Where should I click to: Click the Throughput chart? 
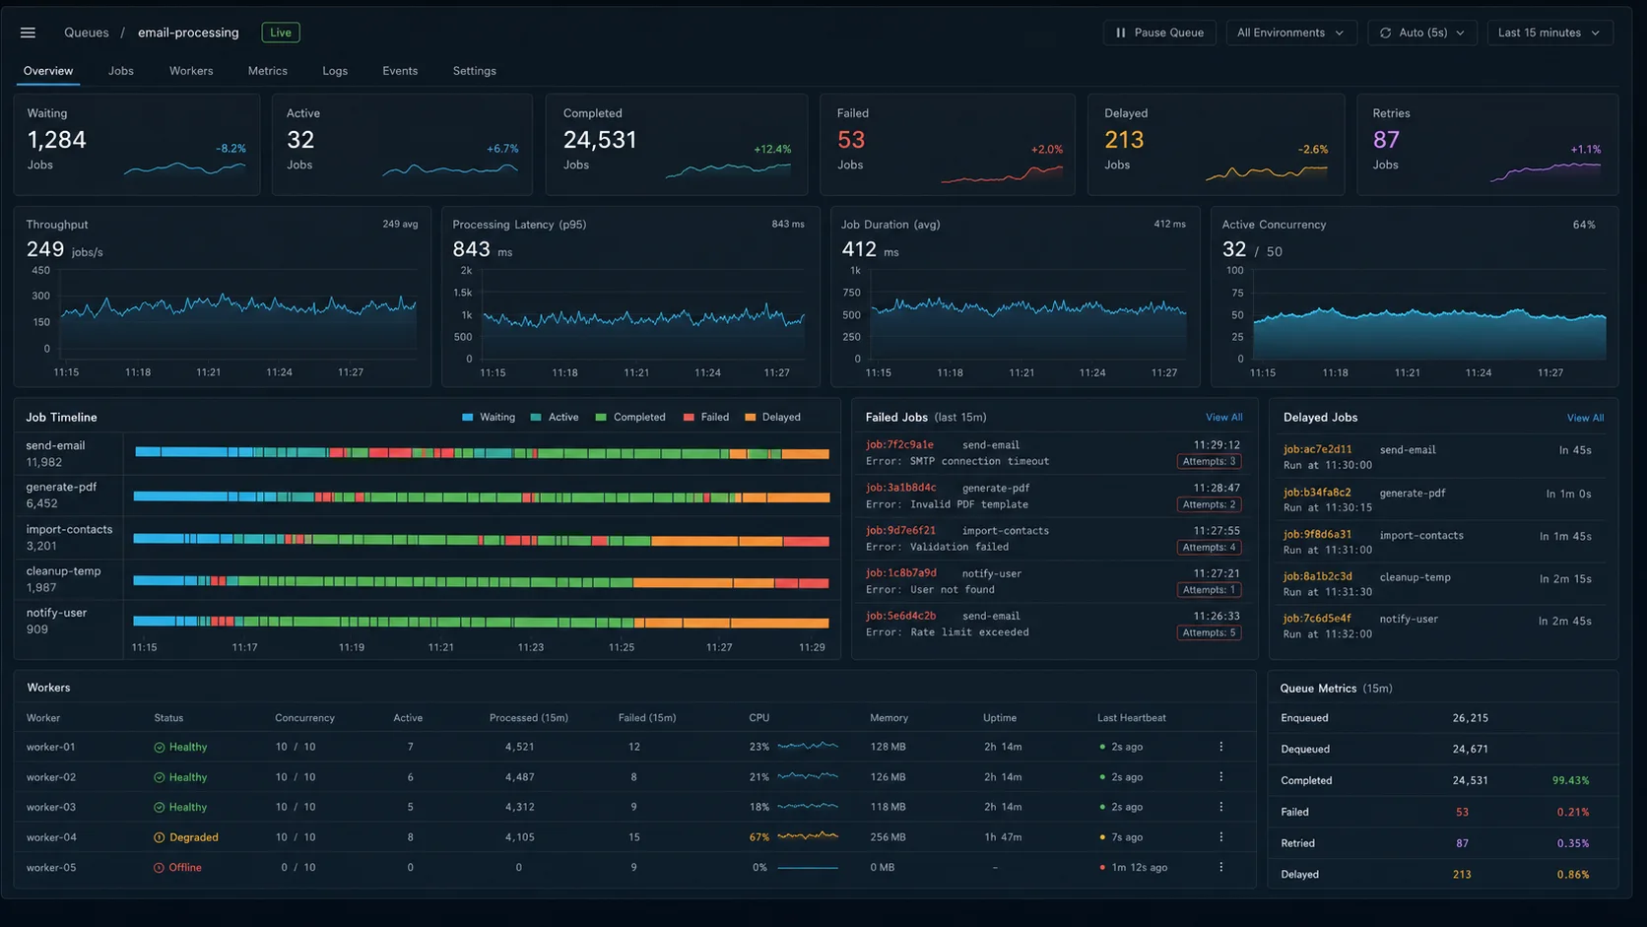point(238,313)
